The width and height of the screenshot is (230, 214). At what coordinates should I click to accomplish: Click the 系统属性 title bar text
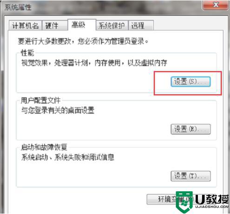(x=18, y=7)
